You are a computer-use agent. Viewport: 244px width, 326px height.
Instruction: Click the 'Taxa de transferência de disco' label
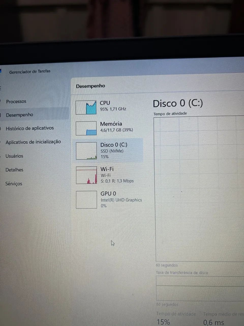tap(182, 273)
